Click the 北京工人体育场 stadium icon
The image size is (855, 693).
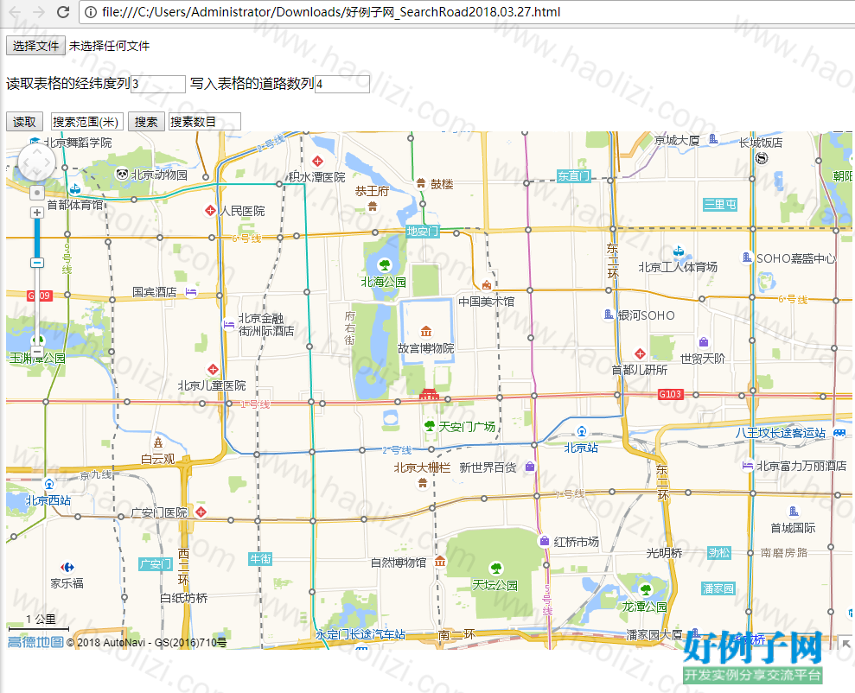[x=679, y=251]
